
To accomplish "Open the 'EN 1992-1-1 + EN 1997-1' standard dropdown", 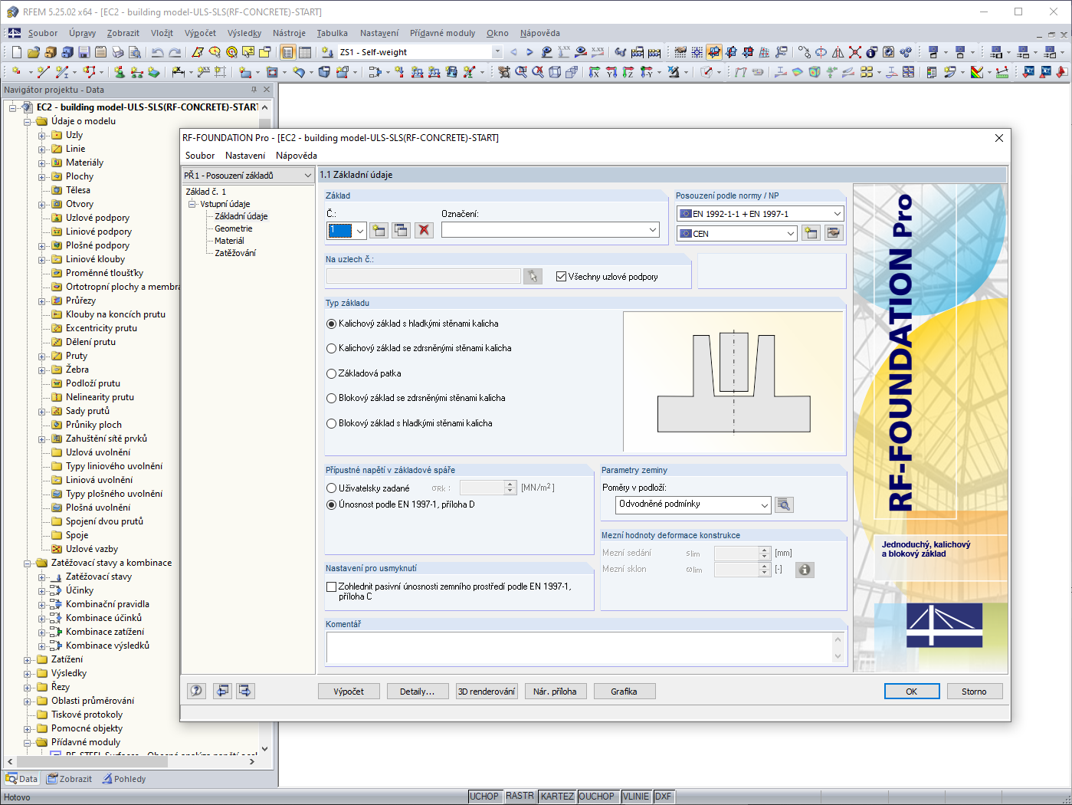I will [838, 214].
